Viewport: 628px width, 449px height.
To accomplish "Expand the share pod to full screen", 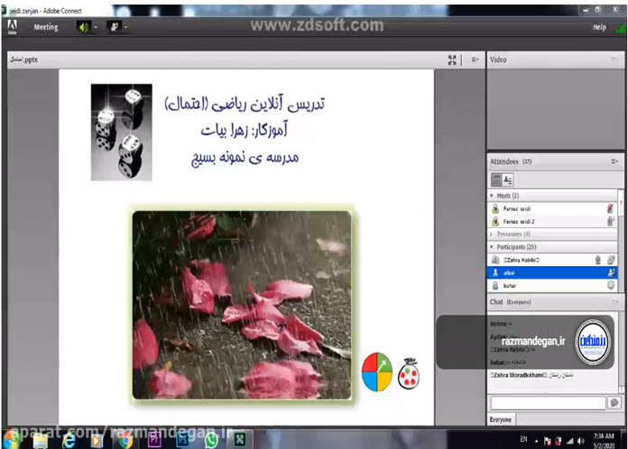I will point(452,60).
